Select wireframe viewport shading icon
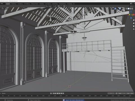The width and height of the screenshot is (135, 101). click(127, 9)
